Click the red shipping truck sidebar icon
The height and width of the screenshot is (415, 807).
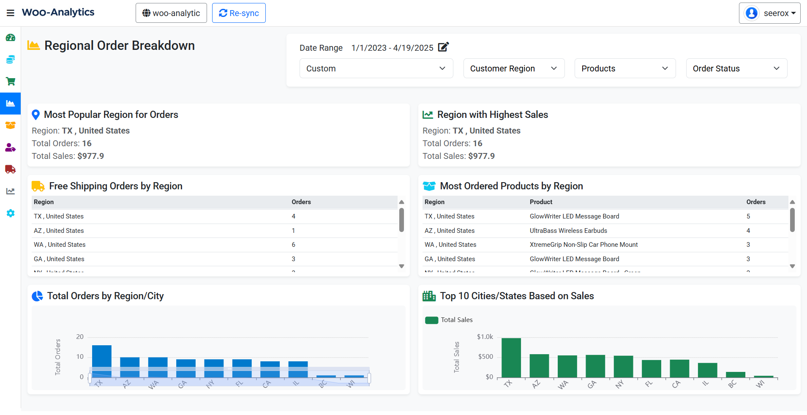pyautogui.click(x=11, y=169)
